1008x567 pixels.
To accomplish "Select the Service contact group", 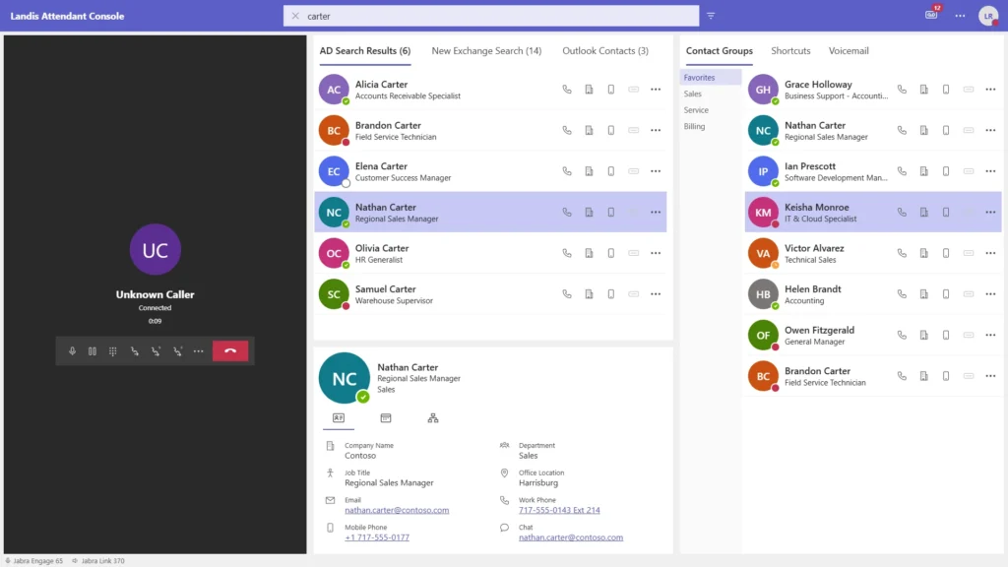I will [710, 110].
